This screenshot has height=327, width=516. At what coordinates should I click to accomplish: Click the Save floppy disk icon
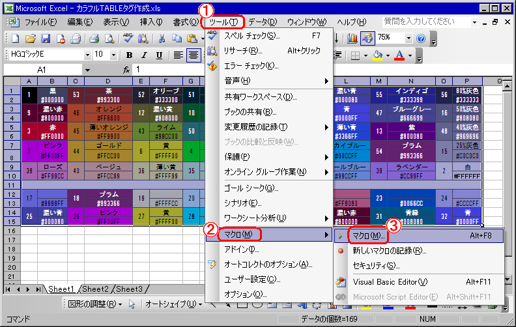[46, 38]
